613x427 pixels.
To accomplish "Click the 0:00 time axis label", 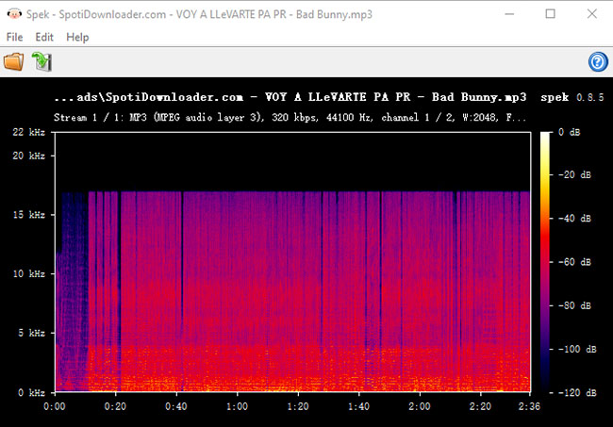I will pyautogui.click(x=55, y=406).
